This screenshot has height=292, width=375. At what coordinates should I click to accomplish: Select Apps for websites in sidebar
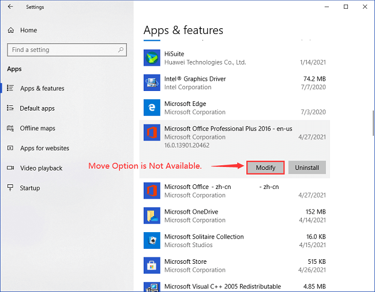pos(44,148)
